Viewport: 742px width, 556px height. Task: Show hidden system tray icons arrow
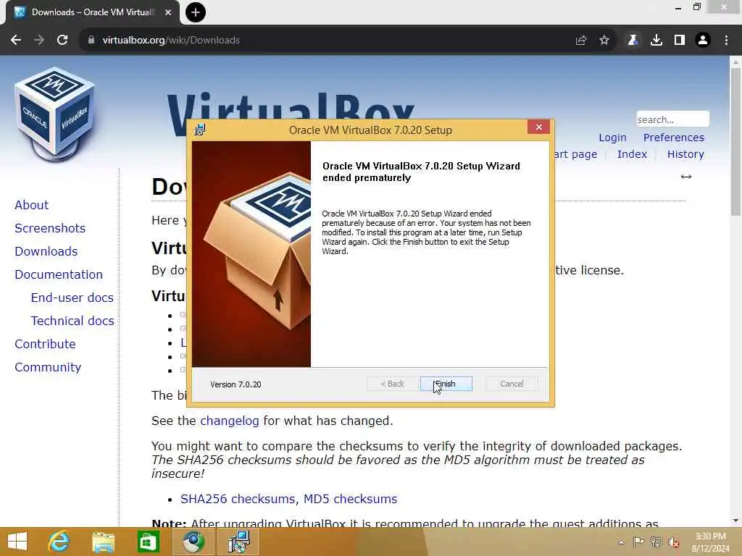[621, 542]
